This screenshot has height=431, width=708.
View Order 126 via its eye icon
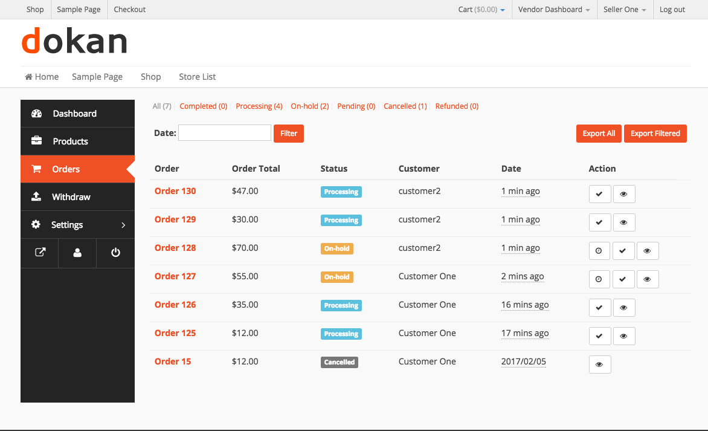click(624, 308)
